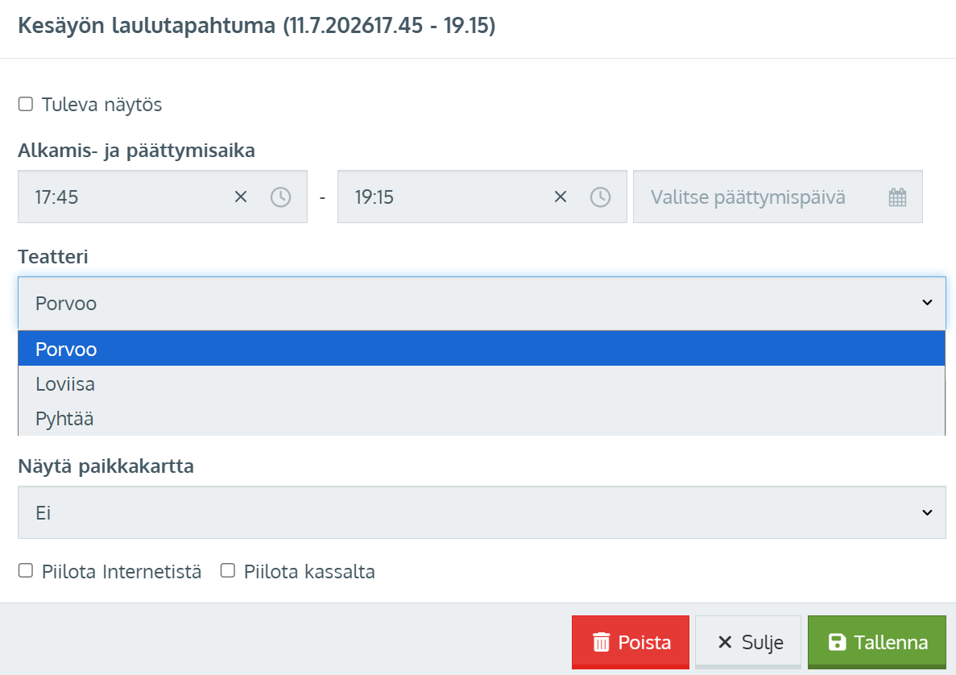
Task: Expand Näytä paikkakartta dropdown
Action: 482,512
